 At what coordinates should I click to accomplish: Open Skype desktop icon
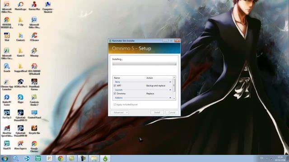(x=20, y=99)
